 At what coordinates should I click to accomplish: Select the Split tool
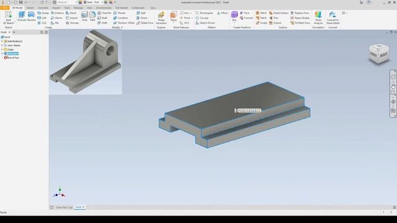141,13
